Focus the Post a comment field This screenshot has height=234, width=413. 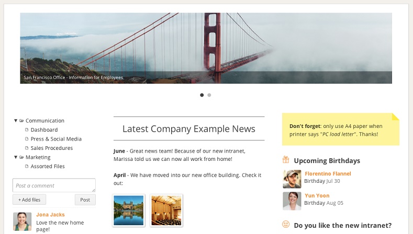[x=54, y=185]
